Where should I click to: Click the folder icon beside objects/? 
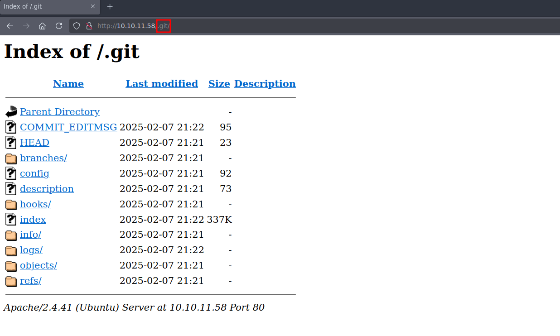point(11,266)
